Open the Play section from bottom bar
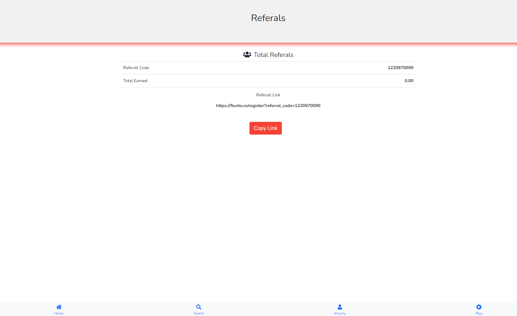517x316 pixels. point(479,310)
